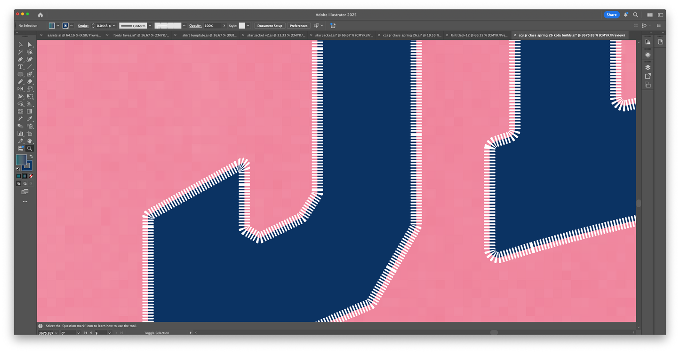
Task: Set fill to None in toolbar
Action: tap(31, 176)
